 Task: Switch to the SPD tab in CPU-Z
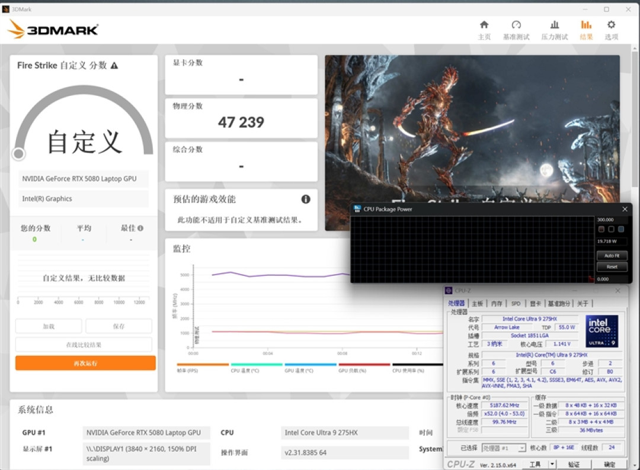click(x=516, y=303)
